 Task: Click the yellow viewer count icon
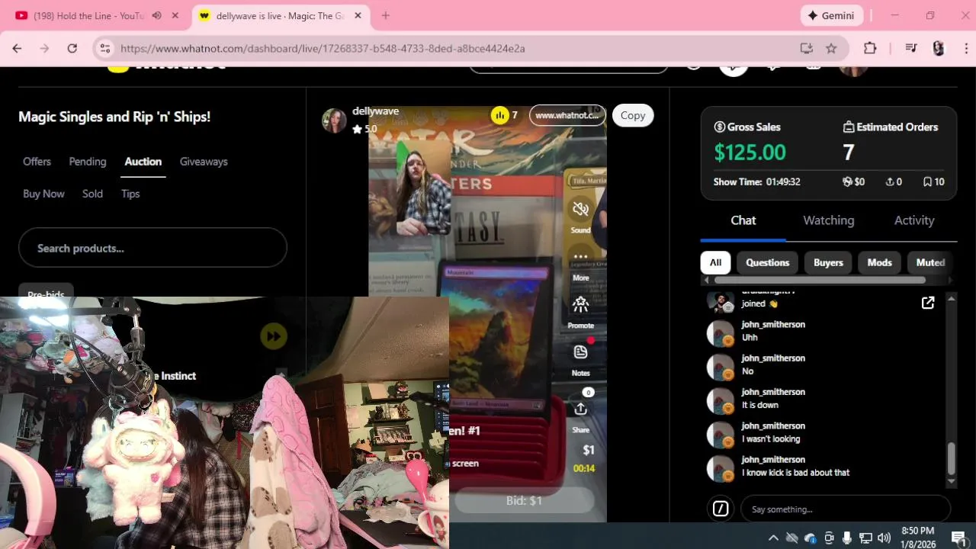(500, 115)
